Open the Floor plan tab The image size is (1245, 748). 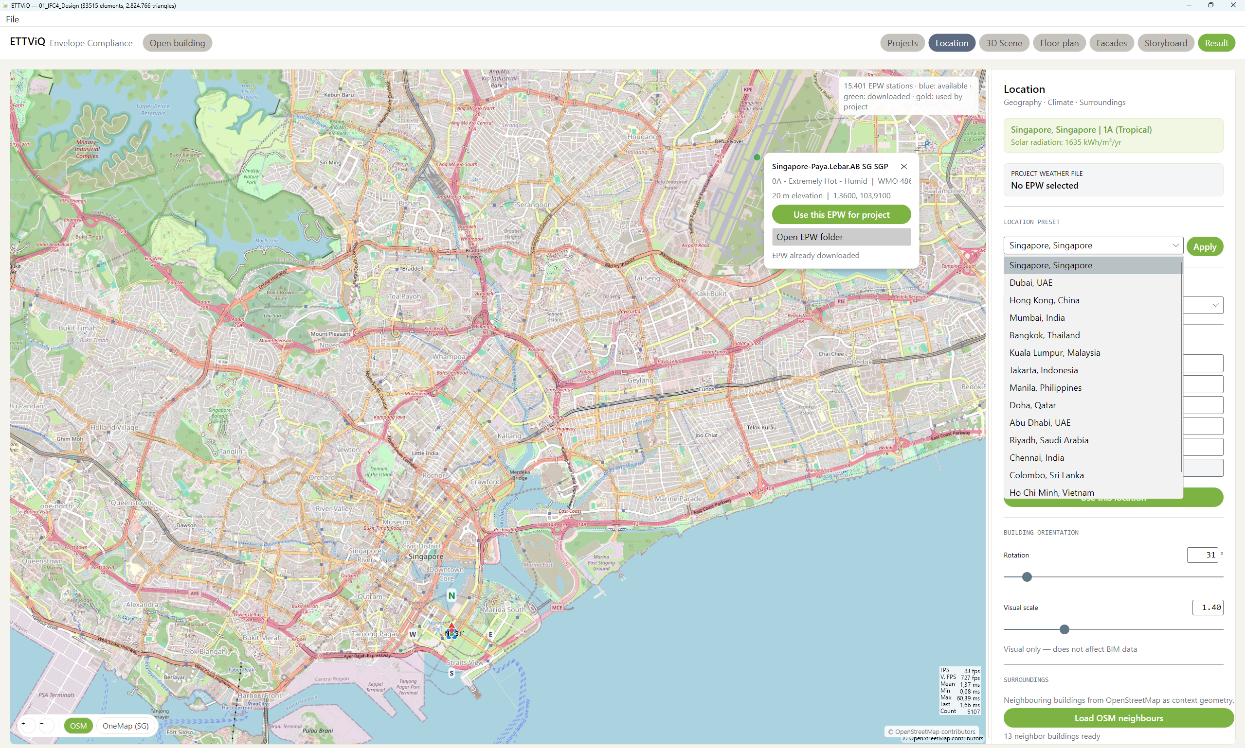tap(1059, 43)
